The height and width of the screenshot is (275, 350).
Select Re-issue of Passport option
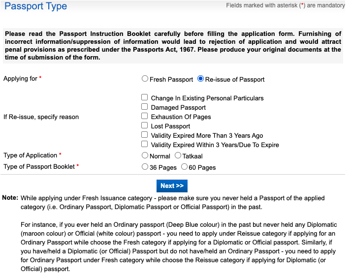pyautogui.click(x=200, y=79)
